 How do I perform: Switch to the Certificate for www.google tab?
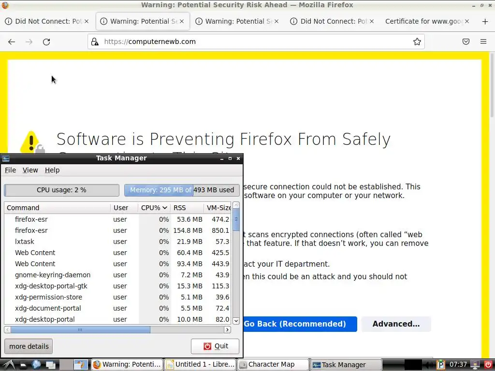(x=427, y=21)
